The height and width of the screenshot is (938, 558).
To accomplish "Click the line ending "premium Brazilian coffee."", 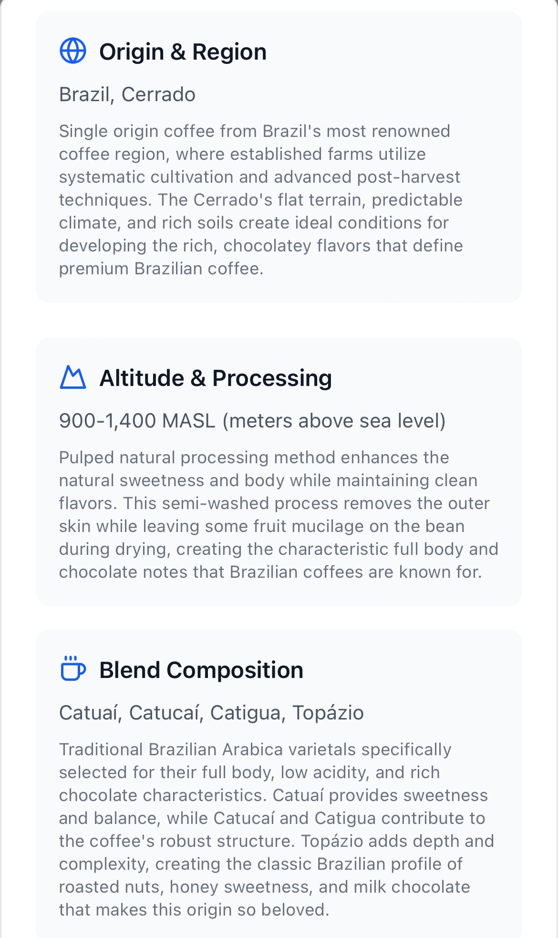I will click(x=161, y=269).
